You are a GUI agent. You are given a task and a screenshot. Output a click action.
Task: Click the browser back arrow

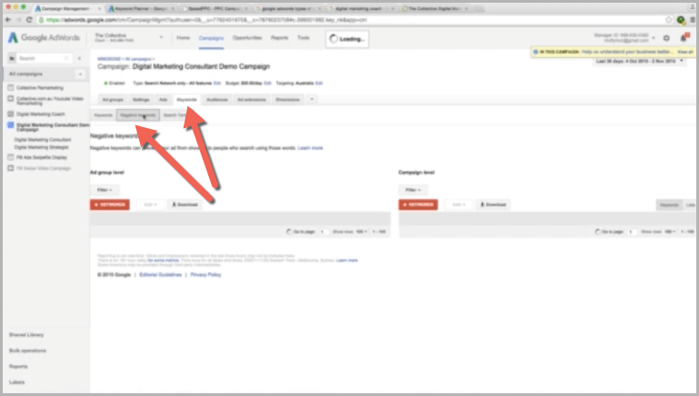8,20
